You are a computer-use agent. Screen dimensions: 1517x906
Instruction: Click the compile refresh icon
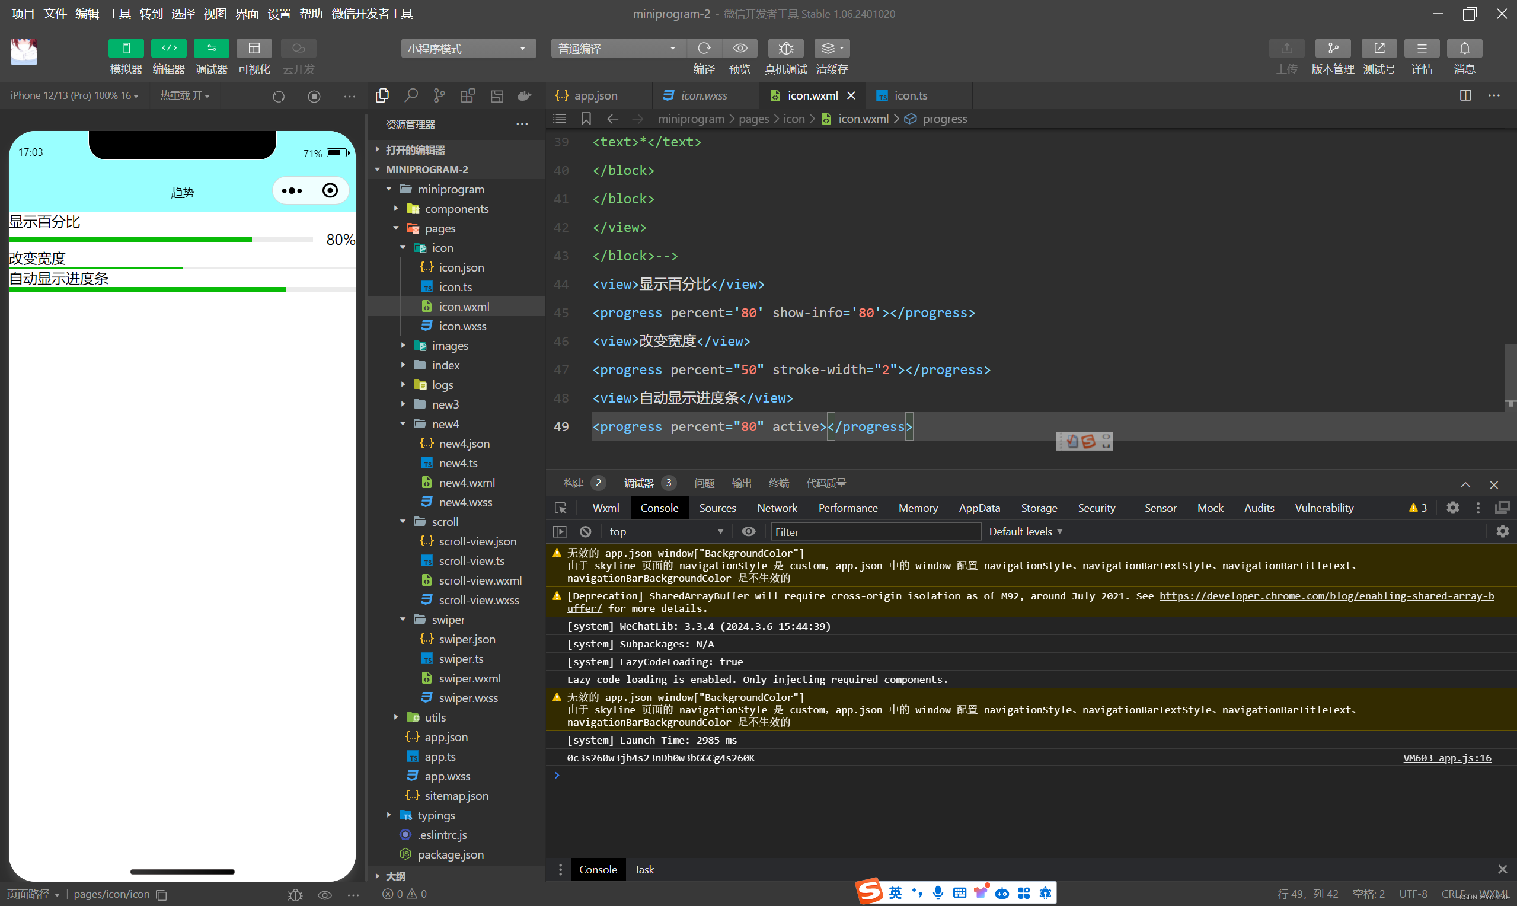pos(704,48)
